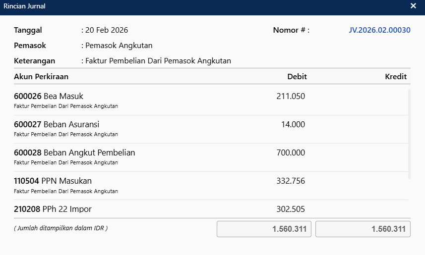
Task: Click the Pemasok Angkutan supplier value
Action: click(119, 46)
